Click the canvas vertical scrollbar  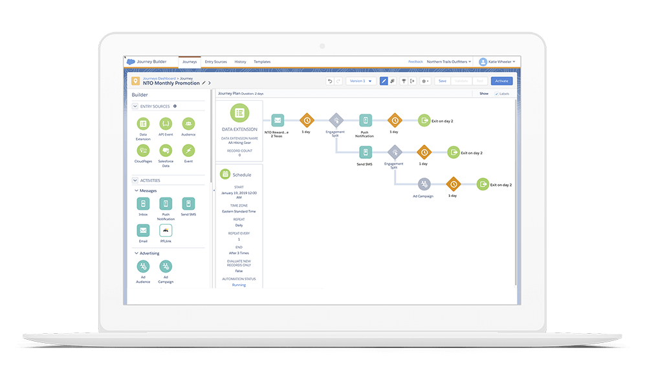(x=516, y=192)
